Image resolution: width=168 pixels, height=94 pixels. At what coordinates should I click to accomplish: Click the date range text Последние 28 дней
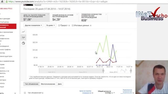[47, 9]
